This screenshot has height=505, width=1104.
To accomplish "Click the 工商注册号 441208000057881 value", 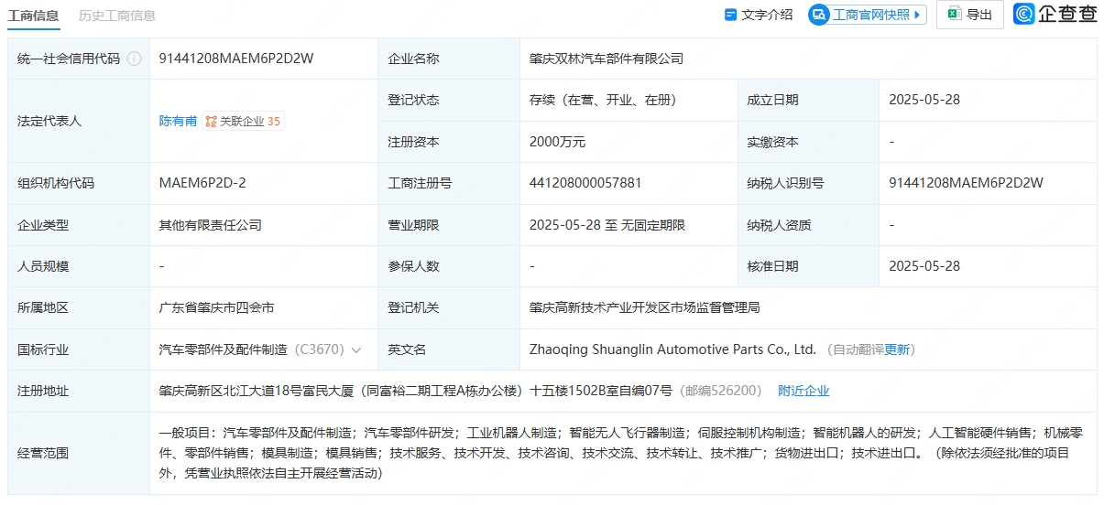I will point(585,183).
